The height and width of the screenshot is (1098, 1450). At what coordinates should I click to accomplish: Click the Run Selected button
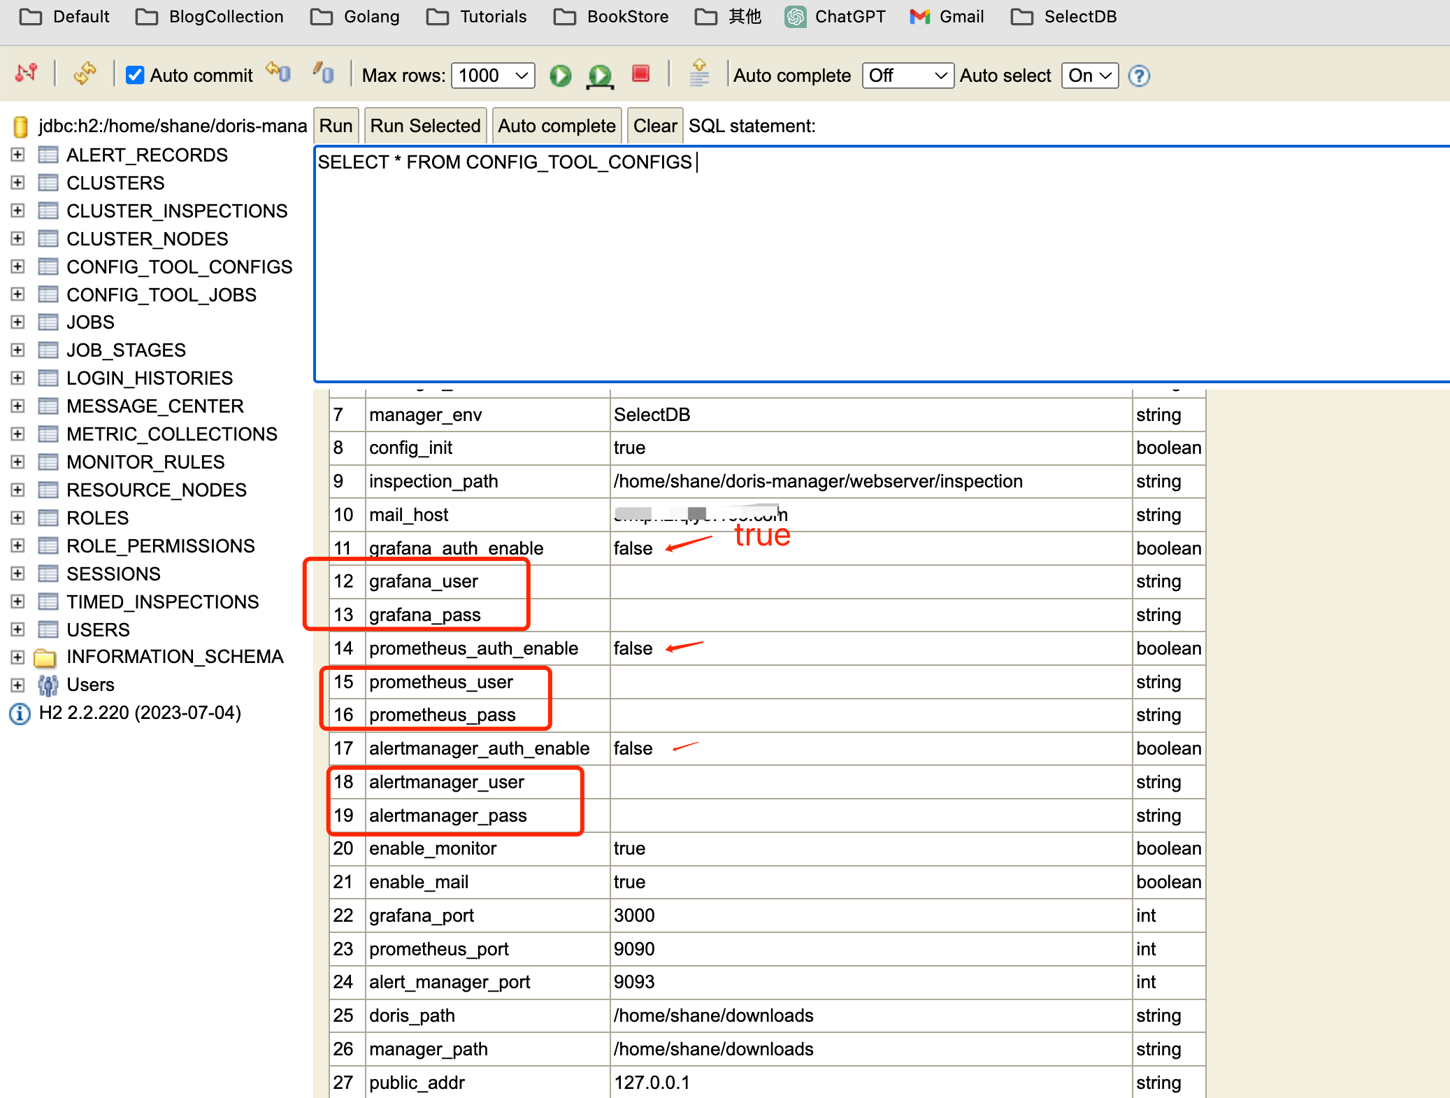point(425,126)
